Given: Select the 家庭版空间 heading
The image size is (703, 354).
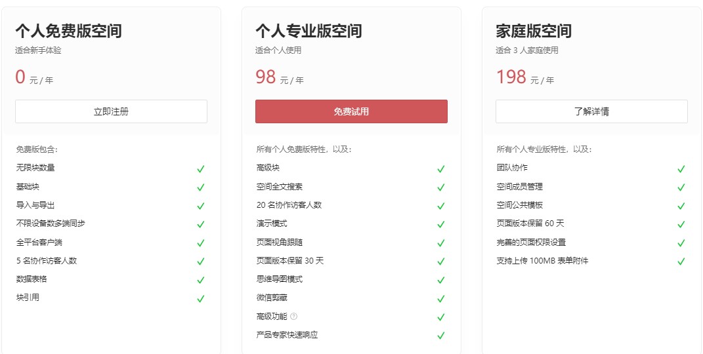Looking at the screenshot, I should (534, 31).
